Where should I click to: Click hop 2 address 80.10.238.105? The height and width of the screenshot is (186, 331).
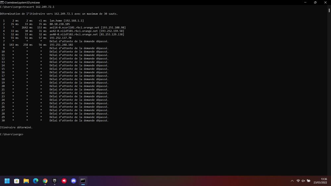point(60,24)
